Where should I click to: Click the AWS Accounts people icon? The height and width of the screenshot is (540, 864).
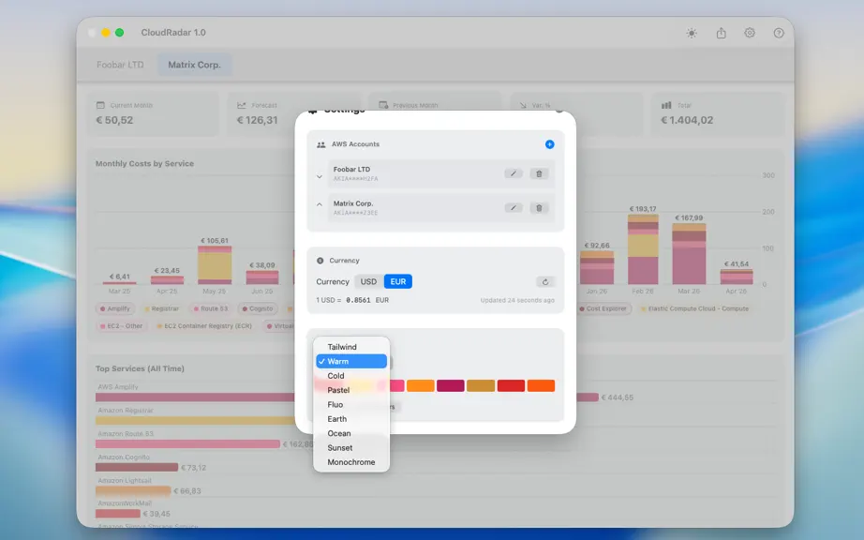tap(321, 144)
